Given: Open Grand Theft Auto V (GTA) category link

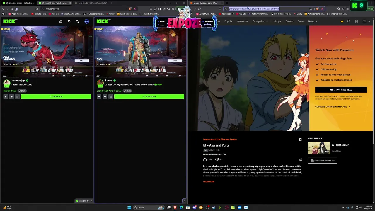Looking at the screenshot, I should [109, 91].
